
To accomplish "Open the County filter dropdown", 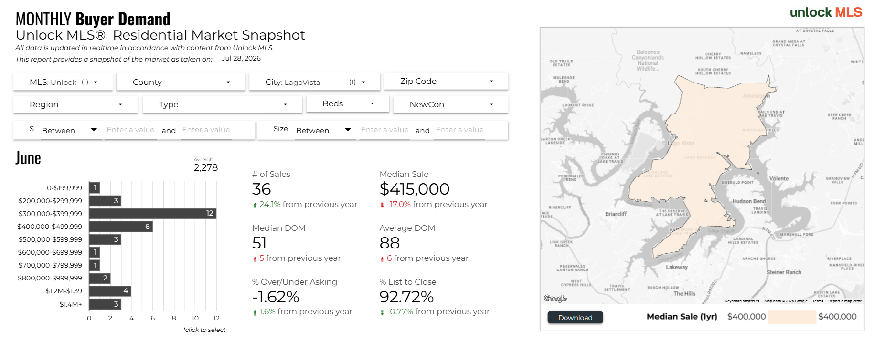I will pyautogui.click(x=181, y=82).
